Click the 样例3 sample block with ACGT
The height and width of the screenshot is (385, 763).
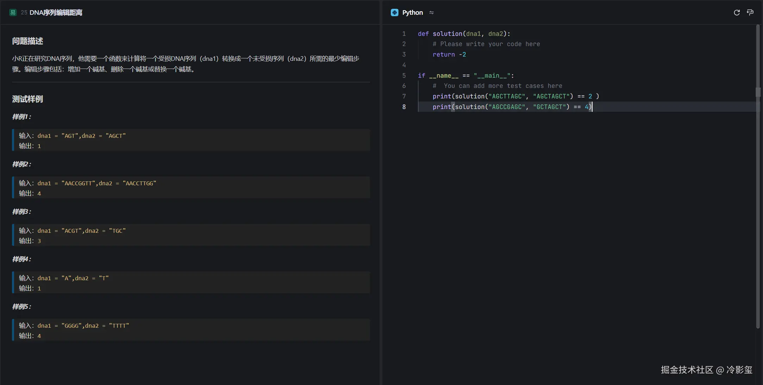[x=190, y=235]
